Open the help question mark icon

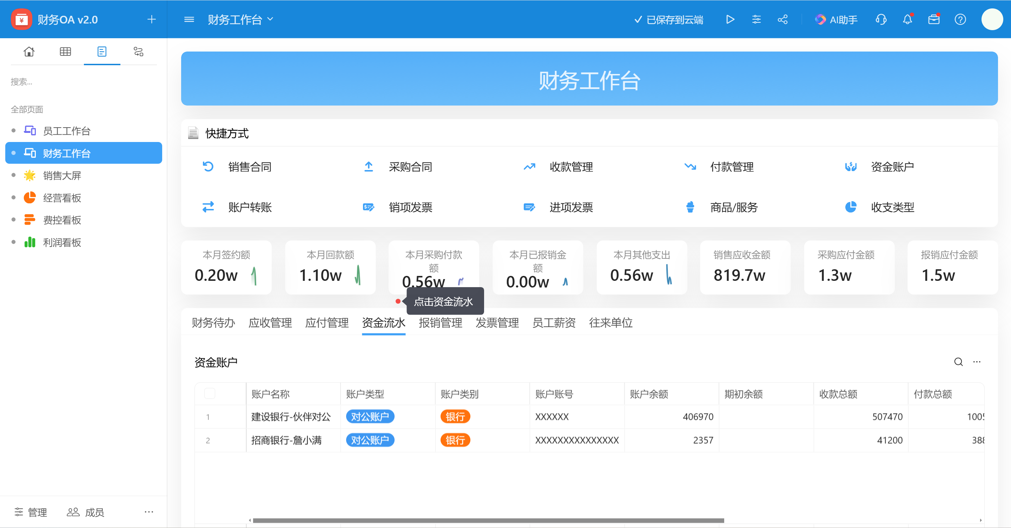(960, 19)
